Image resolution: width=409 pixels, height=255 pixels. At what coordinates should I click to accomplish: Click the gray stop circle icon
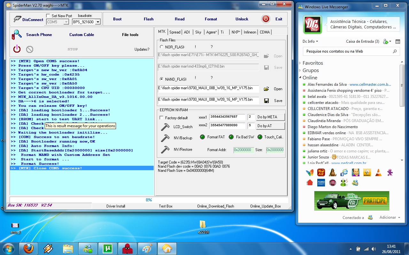pos(30,49)
